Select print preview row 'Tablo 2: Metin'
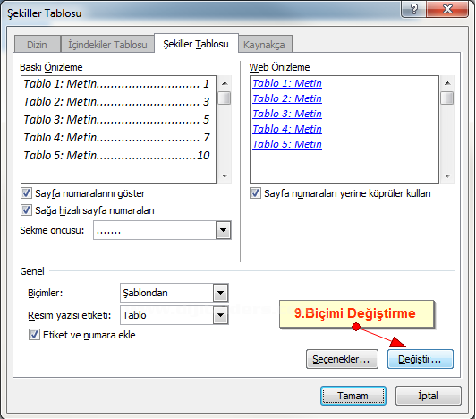 [x=117, y=102]
